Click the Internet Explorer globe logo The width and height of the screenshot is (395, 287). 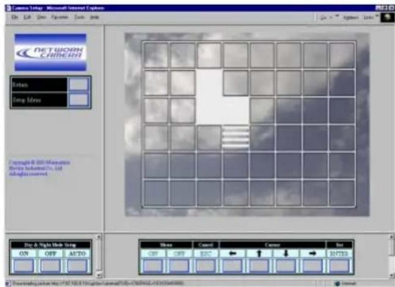tap(388, 17)
